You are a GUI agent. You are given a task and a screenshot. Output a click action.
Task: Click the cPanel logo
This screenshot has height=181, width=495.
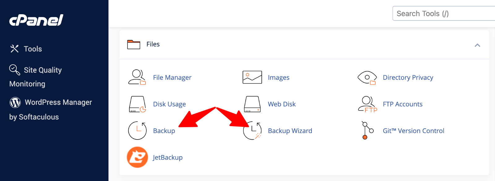[x=36, y=20]
